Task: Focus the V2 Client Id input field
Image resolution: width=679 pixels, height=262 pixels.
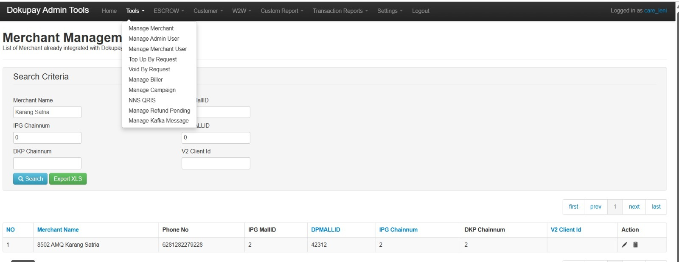Action: click(216, 163)
